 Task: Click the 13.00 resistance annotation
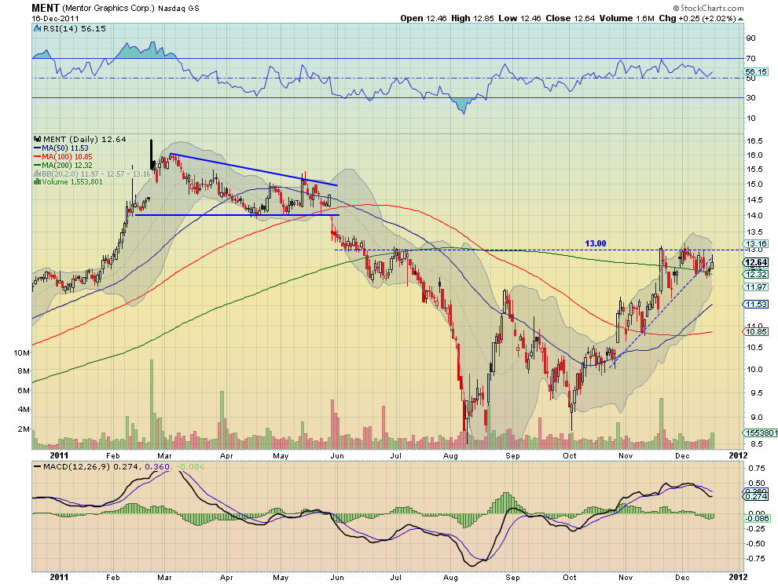596,243
